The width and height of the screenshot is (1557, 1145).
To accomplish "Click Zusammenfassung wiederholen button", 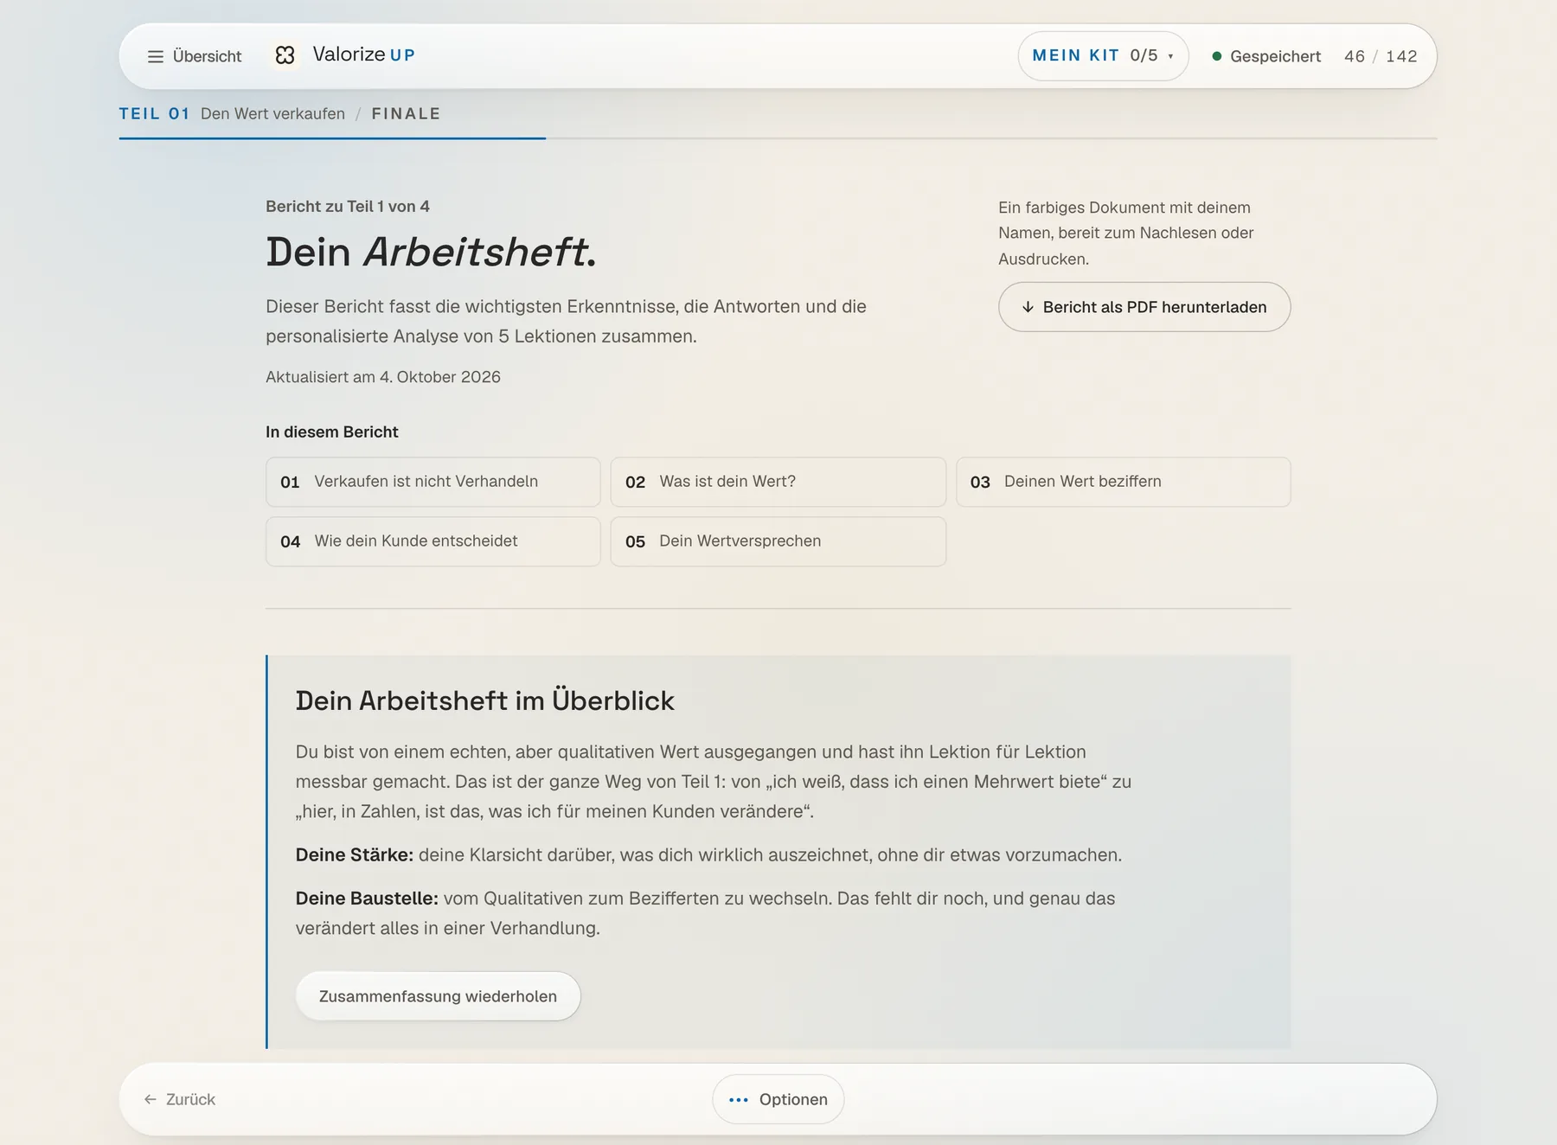I will coord(438,996).
